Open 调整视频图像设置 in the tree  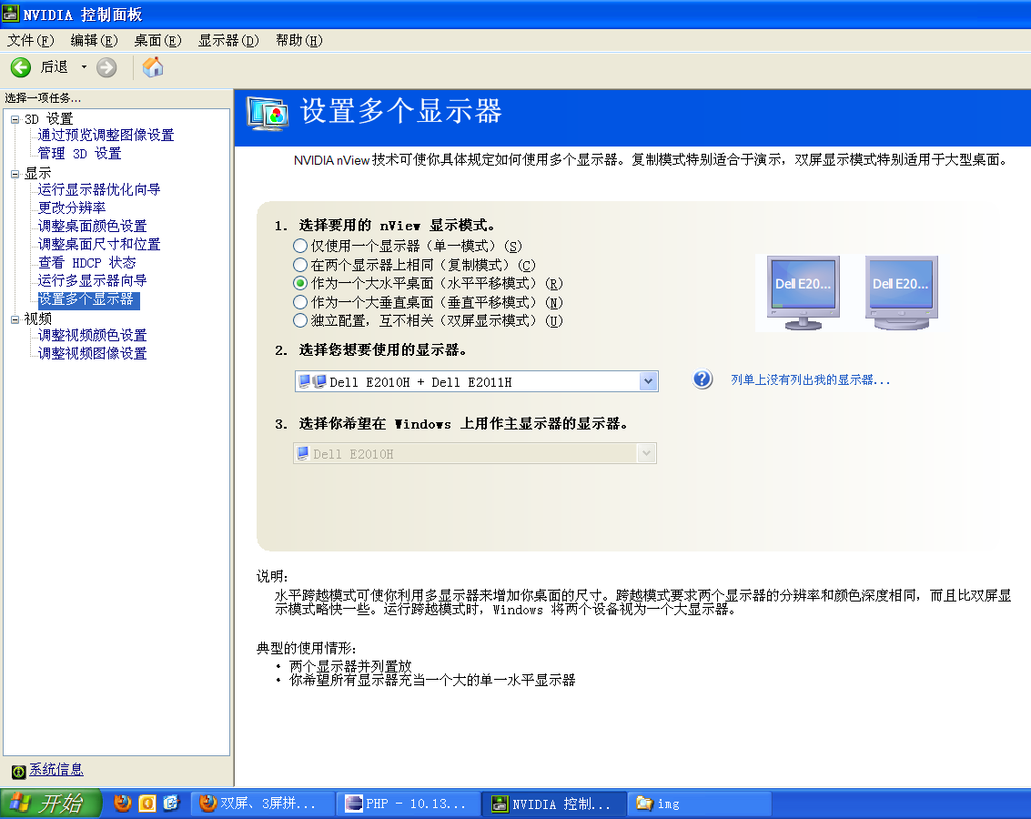(92, 354)
